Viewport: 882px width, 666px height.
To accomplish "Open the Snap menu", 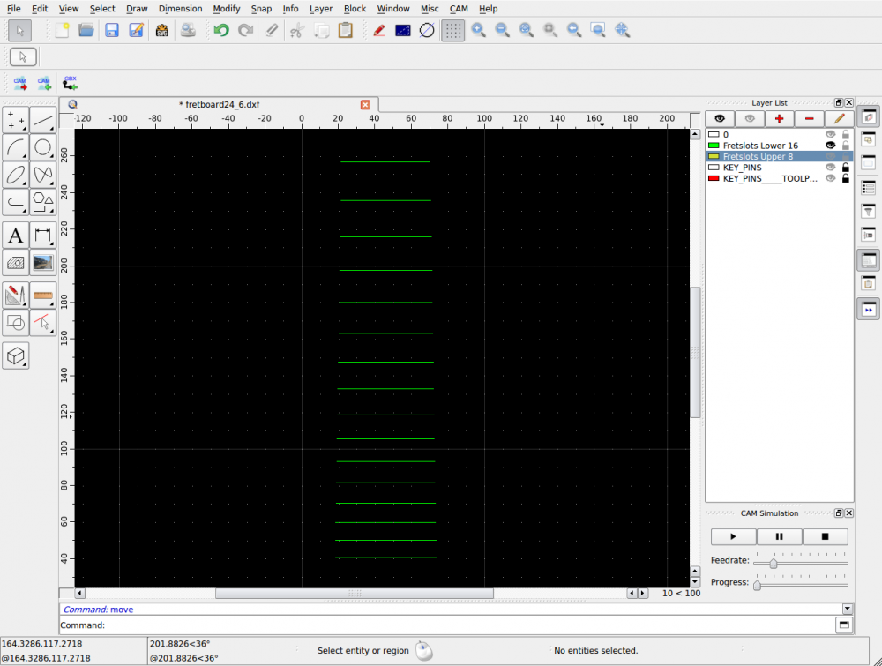I will click(x=261, y=9).
